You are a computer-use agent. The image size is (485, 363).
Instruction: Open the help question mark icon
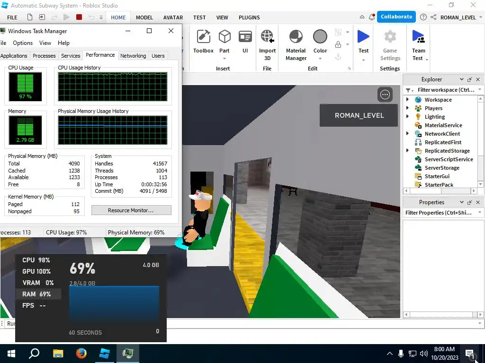pyautogui.click(x=423, y=17)
